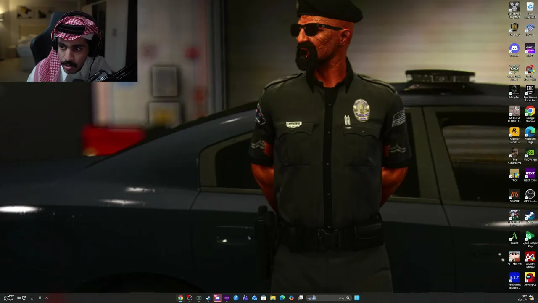Viewport: 538px width, 303px height.
Task: Launch the Chivalry 2 desktop shortcut
Action: coord(514,30)
